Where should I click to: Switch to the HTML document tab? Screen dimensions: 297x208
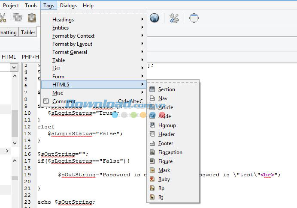[9, 57]
